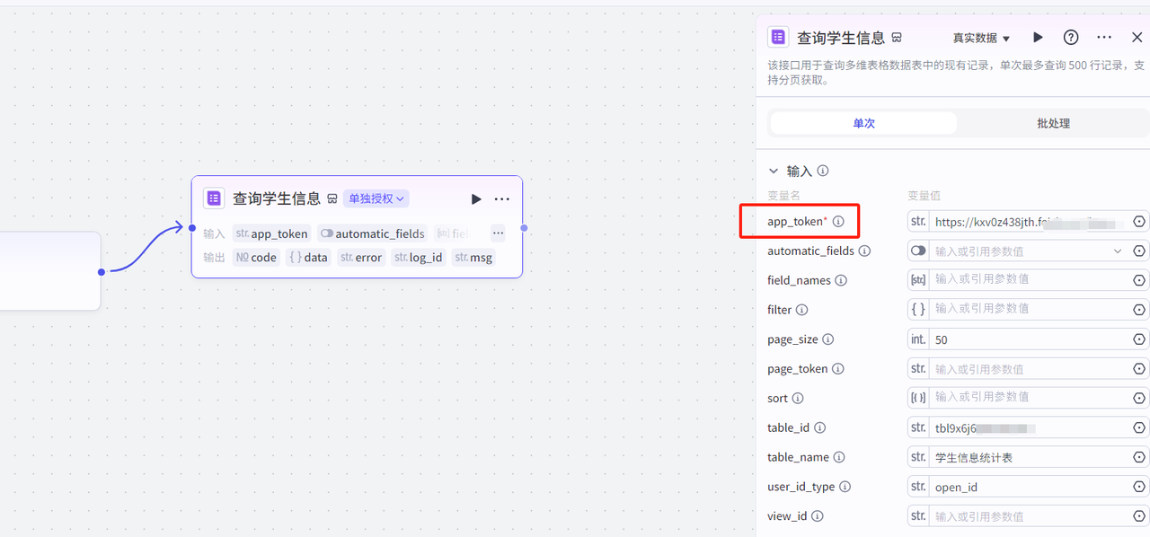
Task: Open more options in panel header
Action: tap(1104, 38)
